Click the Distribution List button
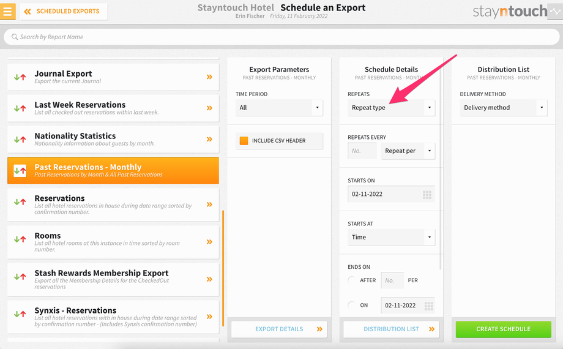 pos(391,329)
